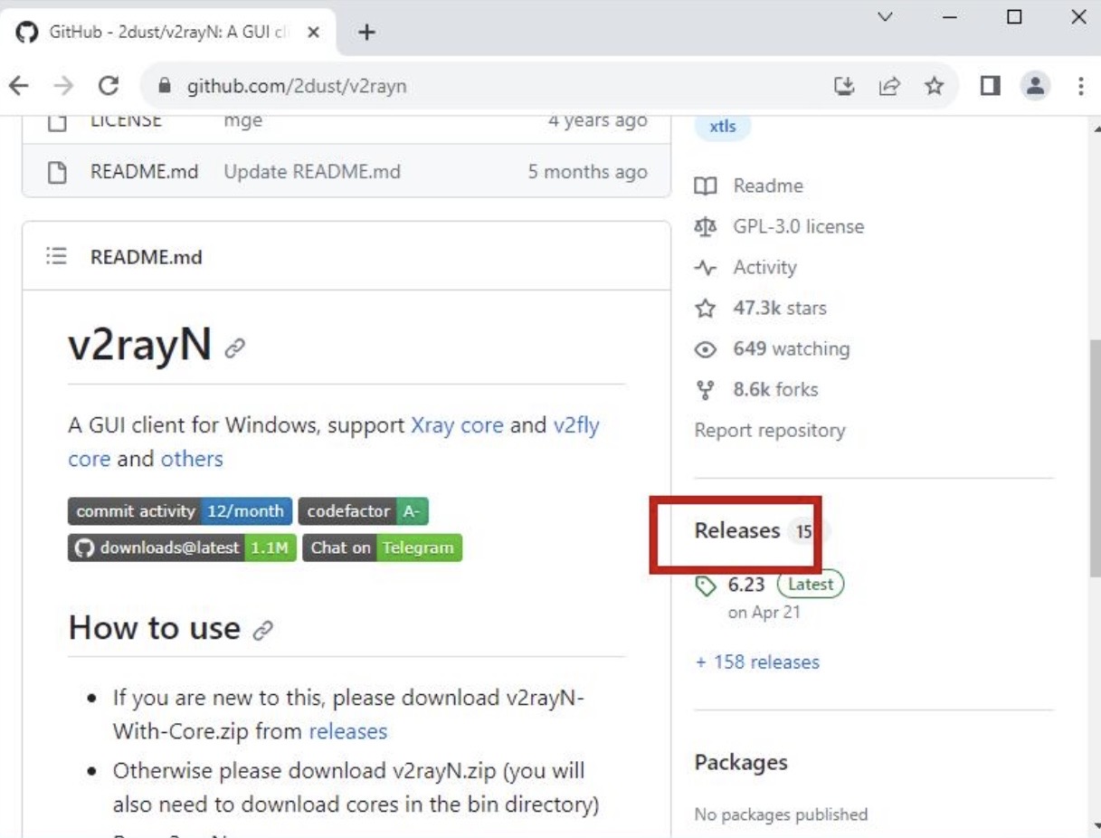Open the browser side panel icon
Viewport: 1101px width, 838px height.
pyautogui.click(x=991, y=86)
